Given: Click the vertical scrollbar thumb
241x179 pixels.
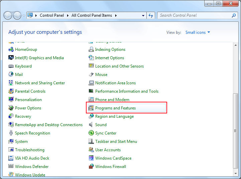Looking at the screenshot, I should point(235,131).
